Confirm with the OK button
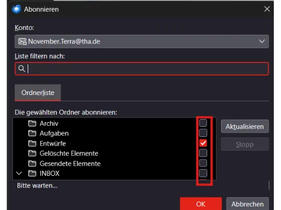 pos(200,204)
